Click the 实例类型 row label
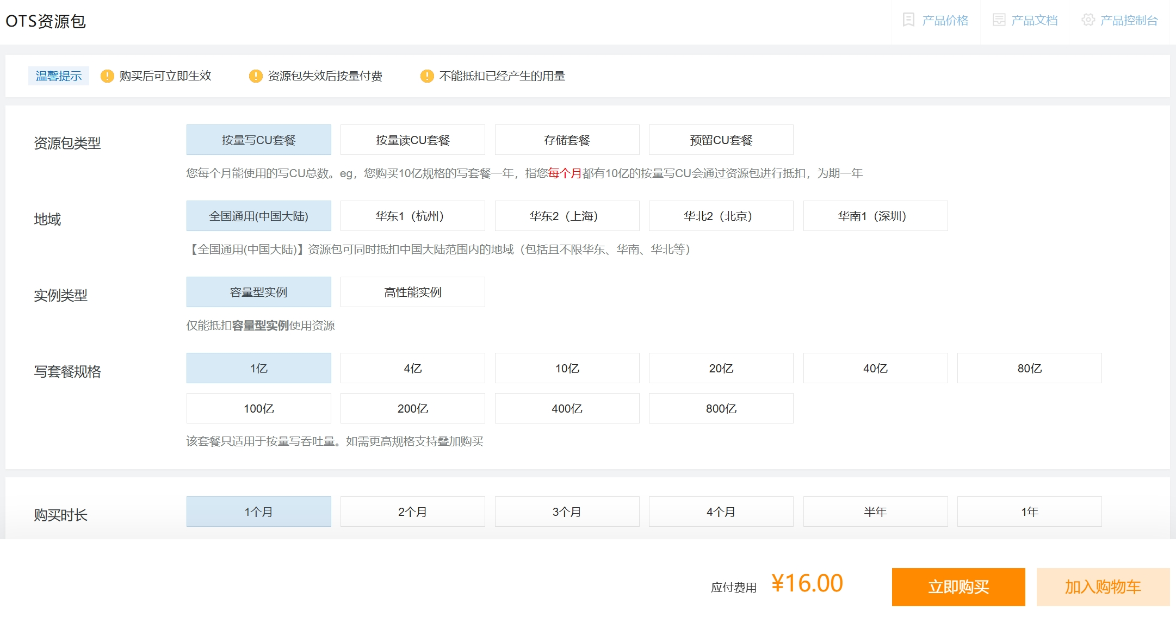This screenshot has height=617, width=1176. (x=60, y=295)
